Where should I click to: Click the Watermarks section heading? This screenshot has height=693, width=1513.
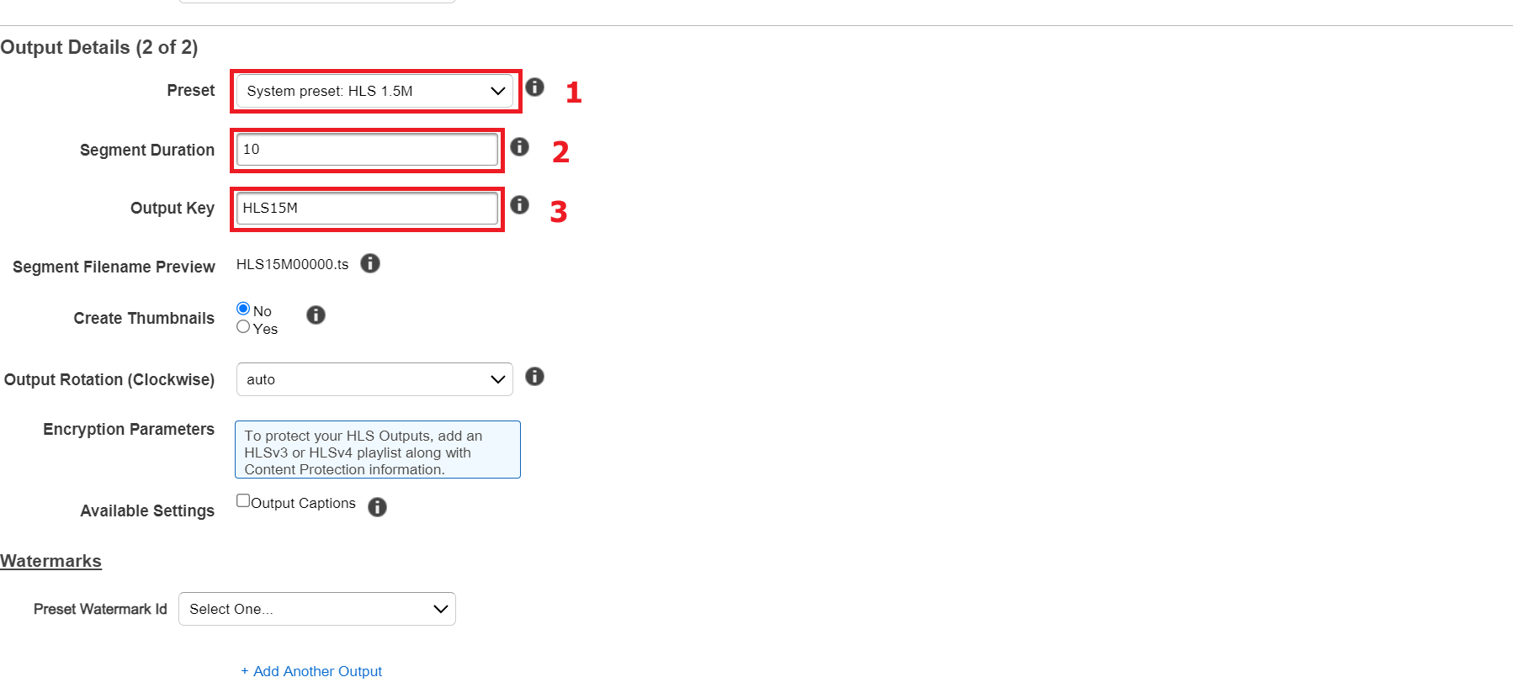click(50, 561)
